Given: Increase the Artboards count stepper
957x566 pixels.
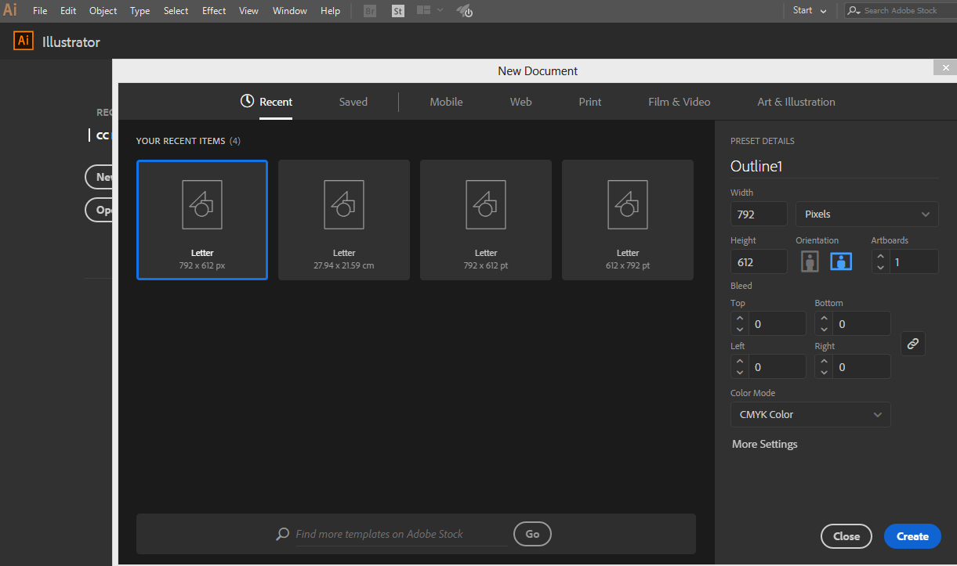Looking at the screenshot, I should (880, 256).
